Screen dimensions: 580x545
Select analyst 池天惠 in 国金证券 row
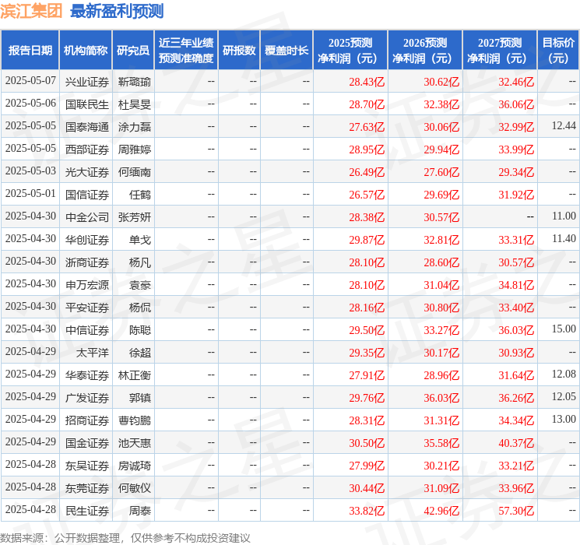134,443
